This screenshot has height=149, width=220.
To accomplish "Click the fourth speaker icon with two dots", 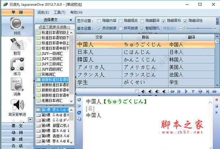I will point(164,92).
